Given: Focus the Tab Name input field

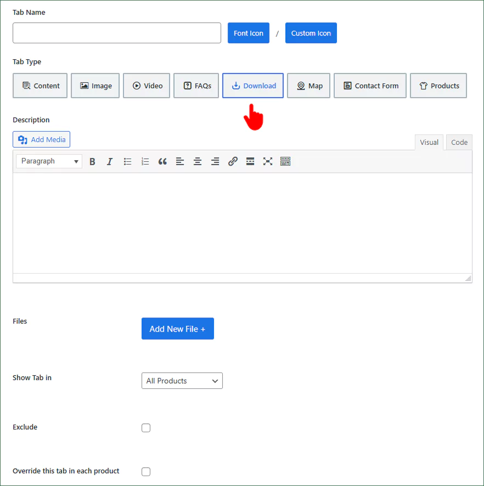Looking at the screenshot, I should pos(117,33).
